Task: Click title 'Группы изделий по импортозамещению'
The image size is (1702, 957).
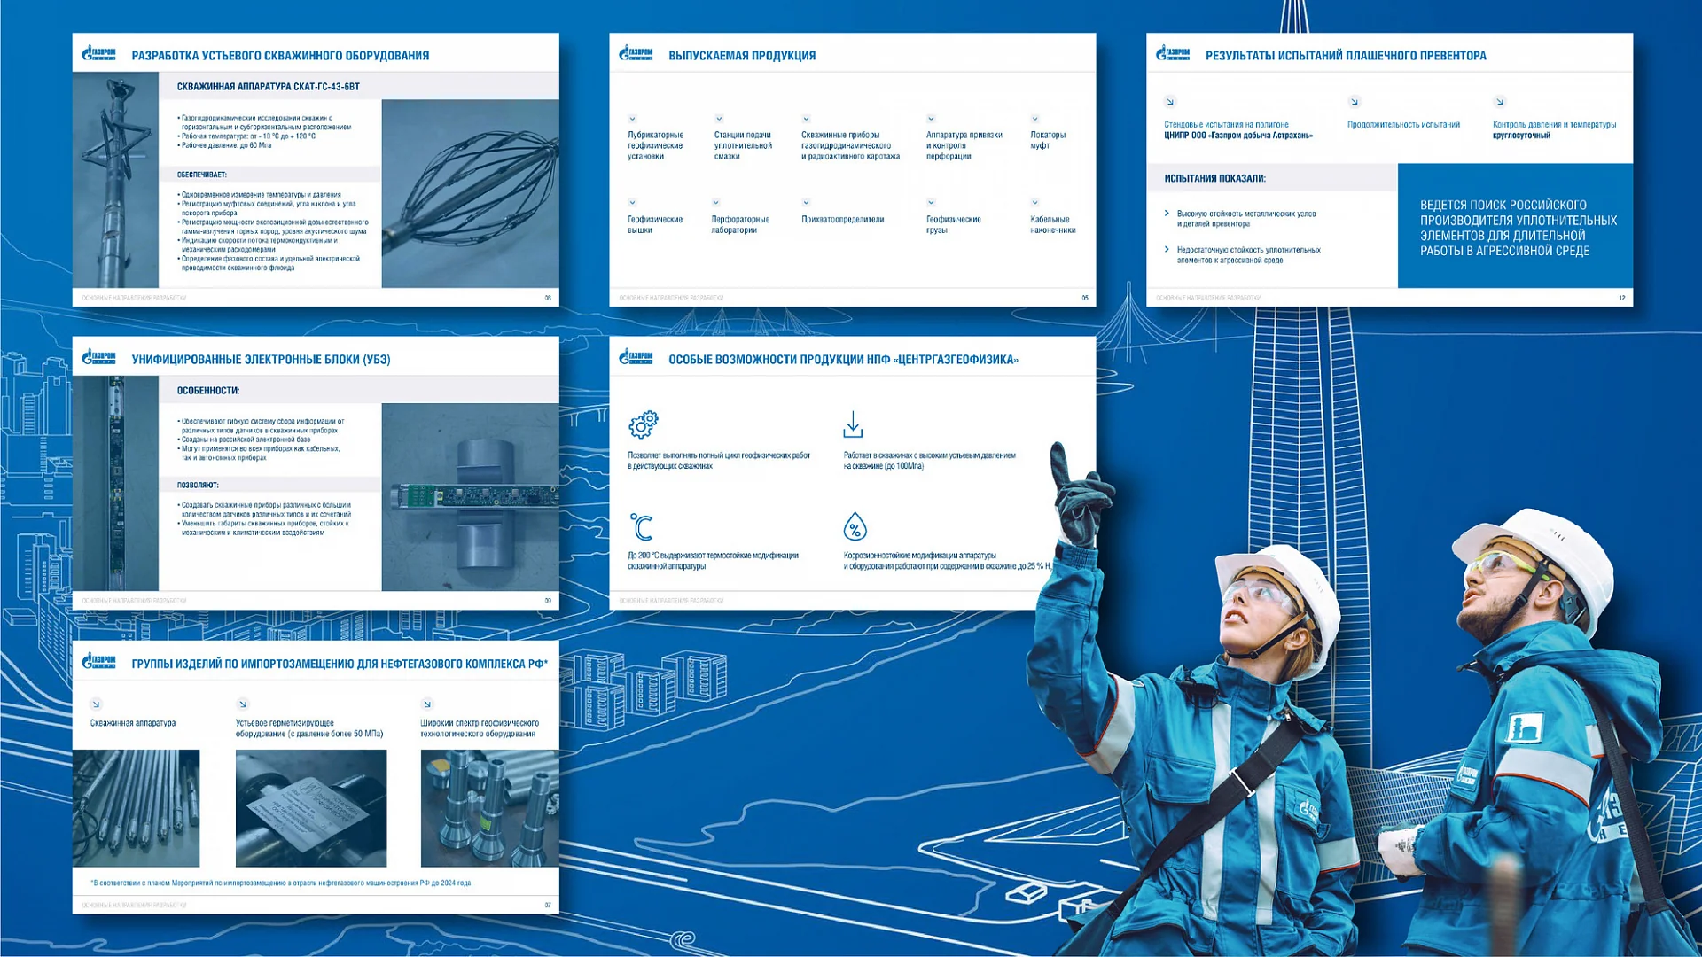Action: point(340,663)
